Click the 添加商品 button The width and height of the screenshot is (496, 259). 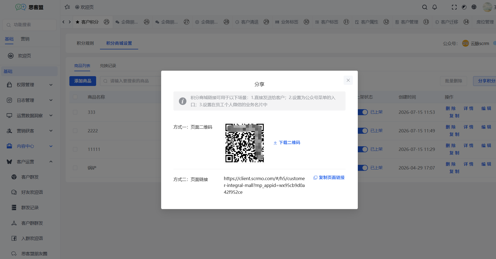[x=83, y=81]
